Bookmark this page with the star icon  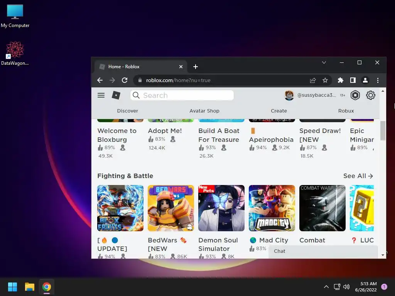pyautogui.click(x=325, y=80)
